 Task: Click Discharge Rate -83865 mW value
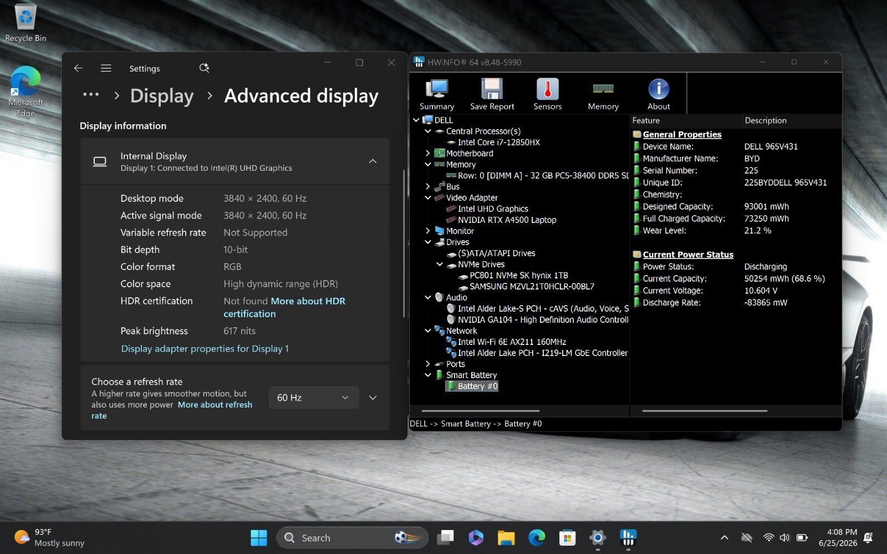pyautogui.click(x=766, y=302)
